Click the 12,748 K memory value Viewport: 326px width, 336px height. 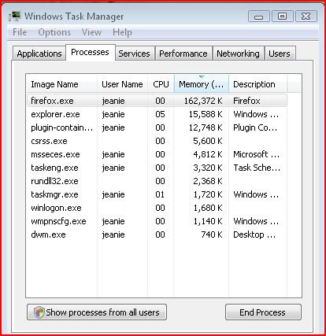[x=206, y=127]
